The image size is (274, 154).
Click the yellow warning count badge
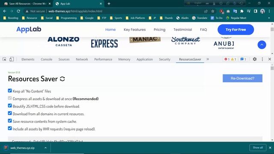[234, 59]
